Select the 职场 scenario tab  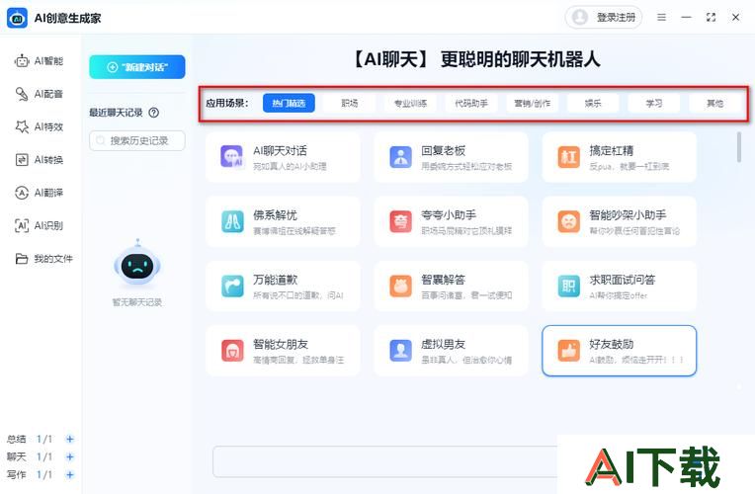click(350, 103)
